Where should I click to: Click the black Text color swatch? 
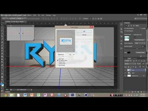pos(129,52)
